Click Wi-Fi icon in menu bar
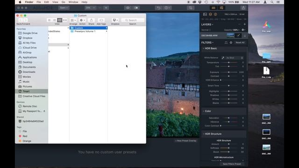Screen dimensions: 299x168 point(218,2)
